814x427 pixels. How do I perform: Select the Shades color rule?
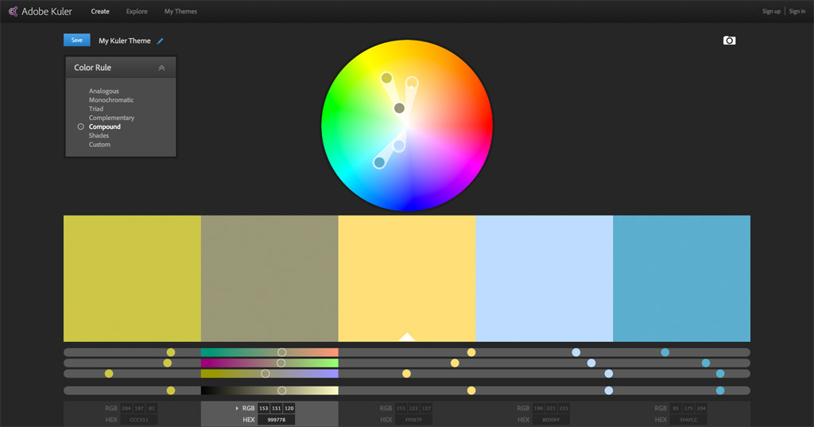coord(99,136)
